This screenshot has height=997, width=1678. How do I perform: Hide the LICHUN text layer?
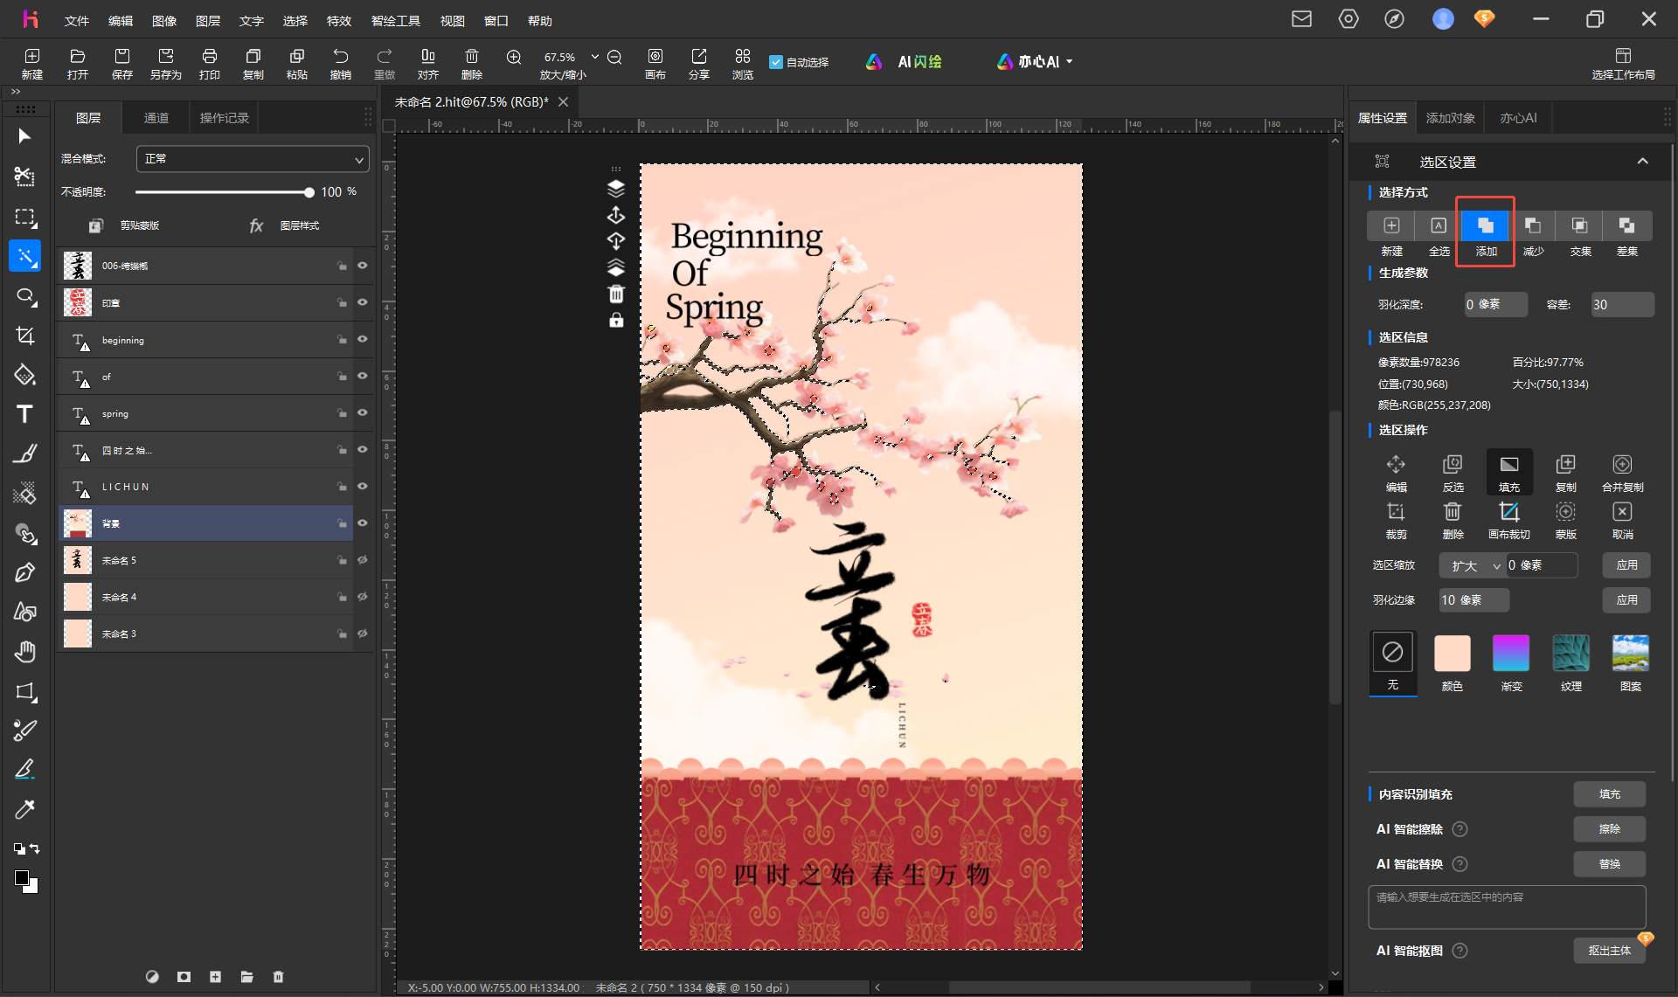point(363,487)
